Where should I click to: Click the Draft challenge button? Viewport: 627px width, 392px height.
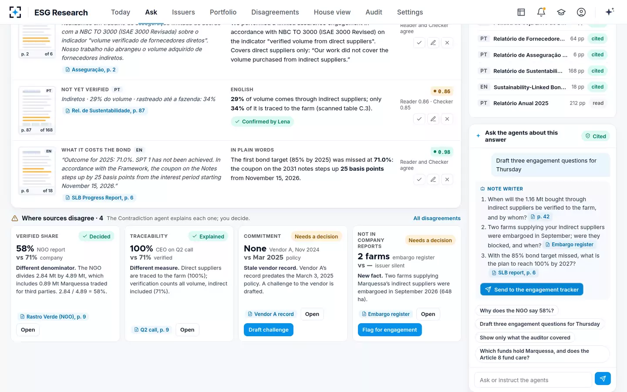pos(269,330)
